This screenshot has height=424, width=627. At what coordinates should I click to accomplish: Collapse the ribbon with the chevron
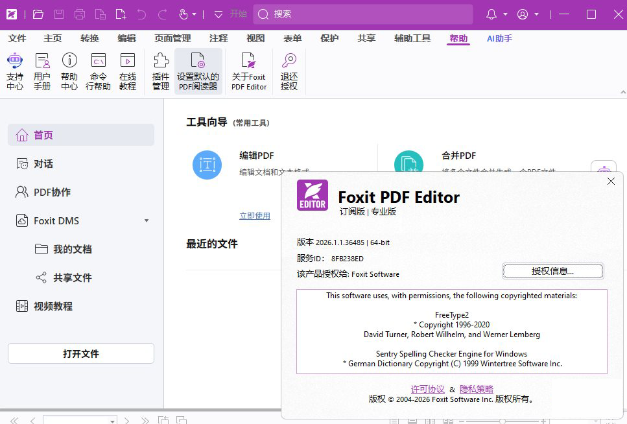click(x=623, y=93)
